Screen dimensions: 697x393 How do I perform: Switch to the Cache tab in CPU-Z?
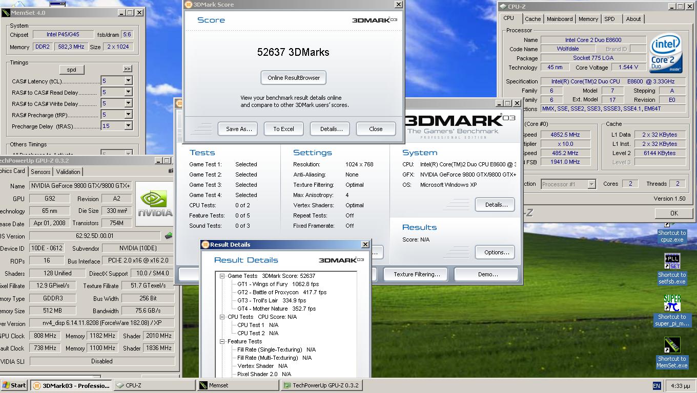point(532,19)
